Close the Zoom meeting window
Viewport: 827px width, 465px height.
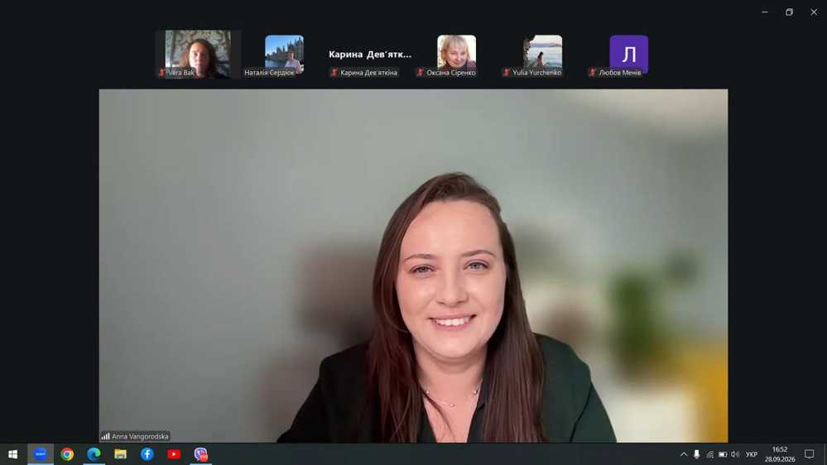[x=814, y=12]
